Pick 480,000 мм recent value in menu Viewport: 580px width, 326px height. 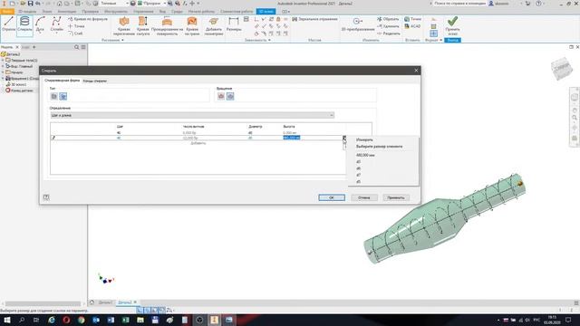(365, 155)
